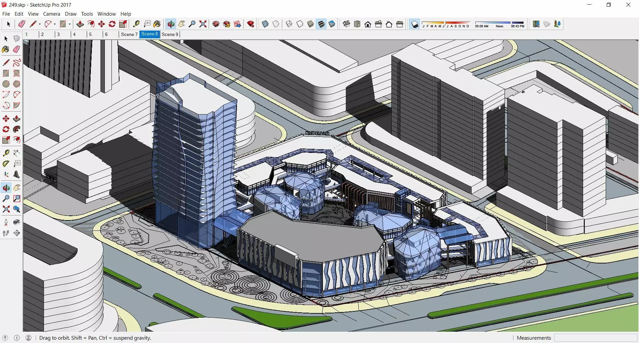Select the Offset tool in left toolbar
Viewport: 639px width, 343px height.
pos(17,140)
